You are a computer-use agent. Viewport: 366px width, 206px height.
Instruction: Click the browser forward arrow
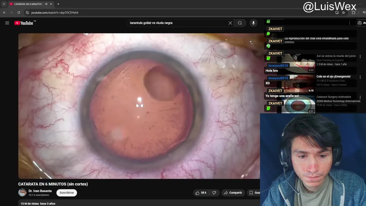[x=11, y=13]
